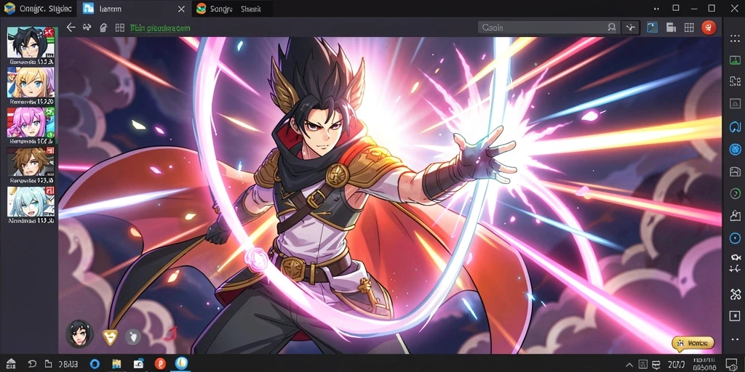This screenshot has width=745, height=372.
Task: Click the grid layout icon beside red button
Action: pyautogui.click(x=689, y=28)
